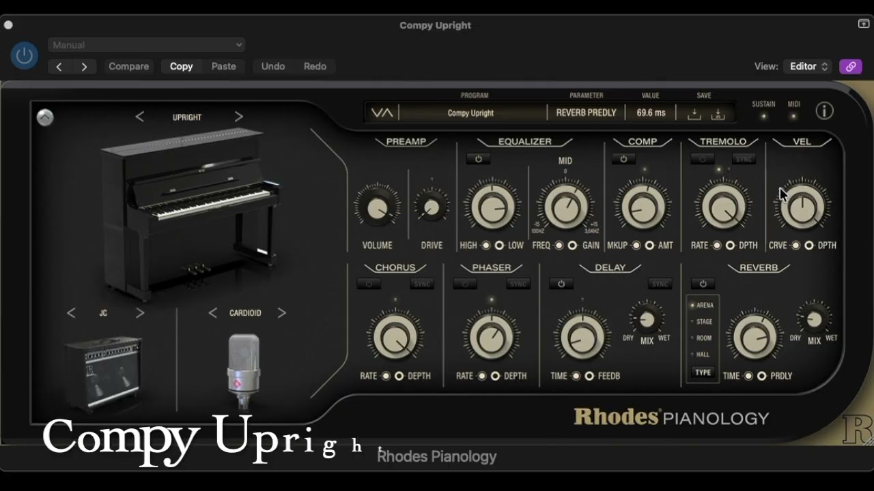Open the View Editor dropdown
This screenshot has height=491, width=874.
pyautogui.click(x=808, y=66)
